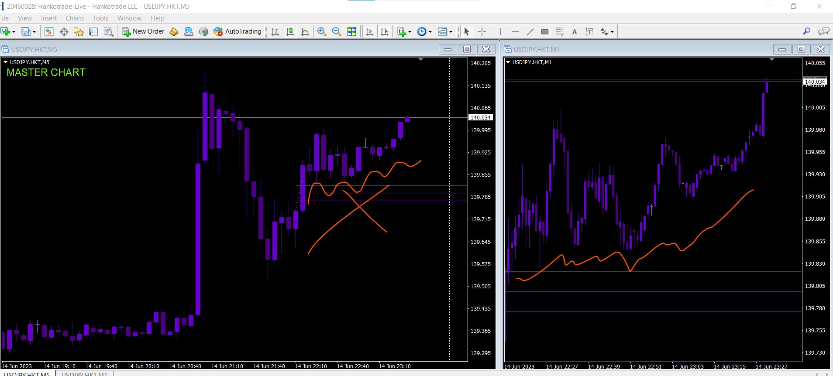Open the Charts menu
Viewport: 833px width, 376px height.
(x=75, y=18)
